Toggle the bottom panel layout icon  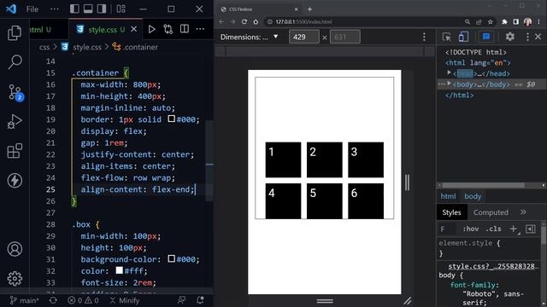88,9
